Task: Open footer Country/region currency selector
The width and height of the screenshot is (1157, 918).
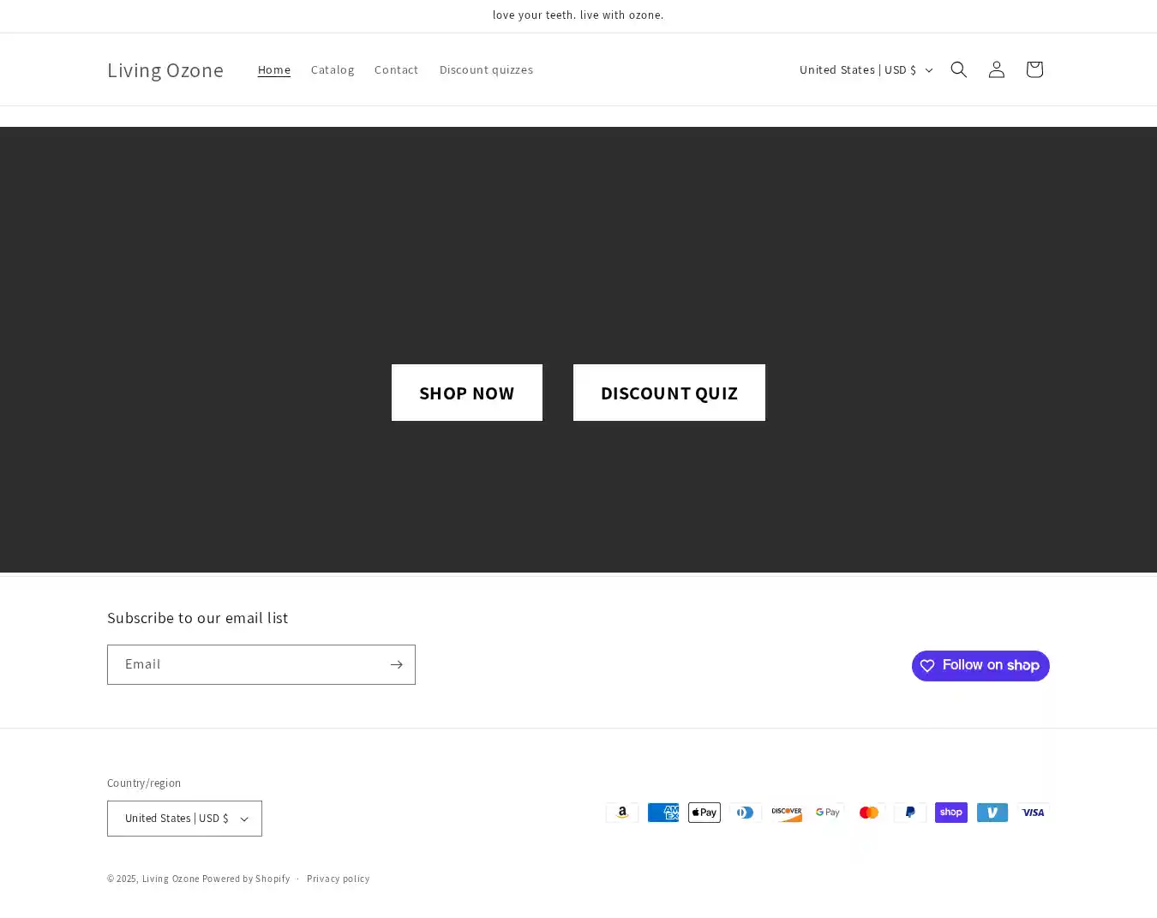Action: tap(184, 819)
